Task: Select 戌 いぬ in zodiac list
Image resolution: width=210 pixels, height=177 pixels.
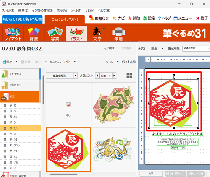Action: click(21, 162)
